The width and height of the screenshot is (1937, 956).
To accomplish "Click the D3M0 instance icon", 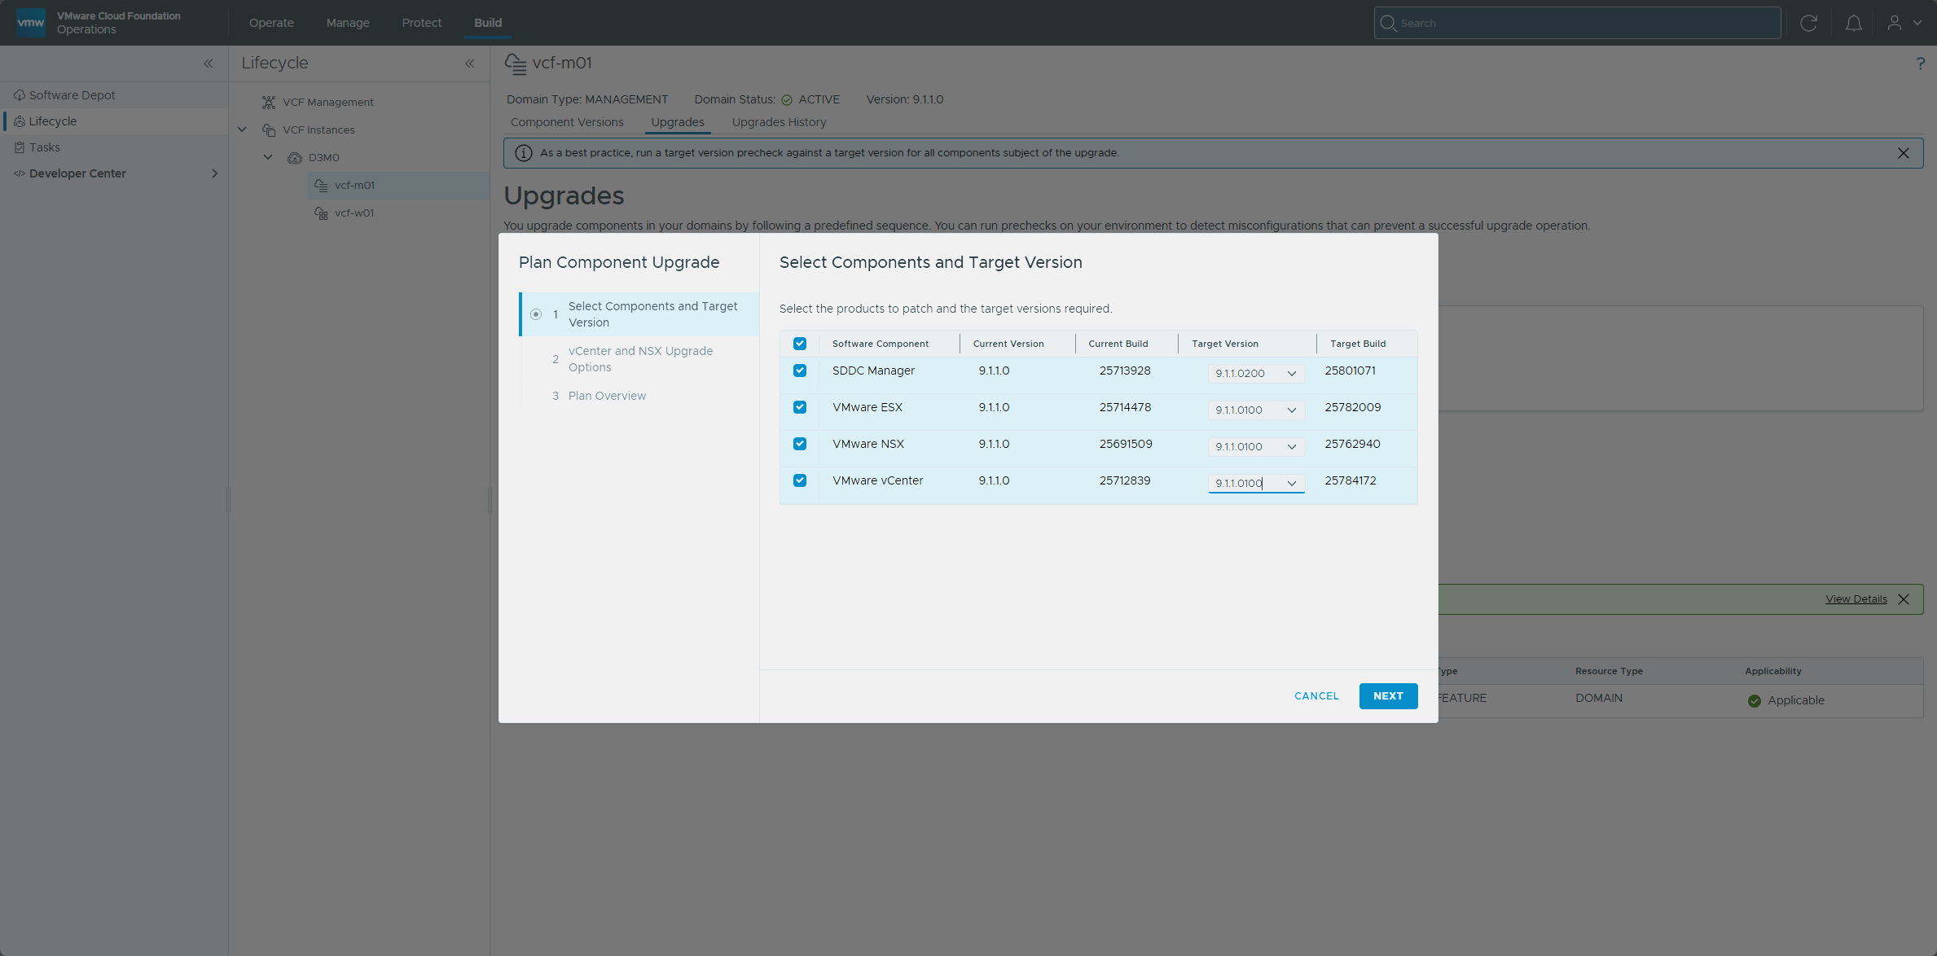I will (295, 157).
